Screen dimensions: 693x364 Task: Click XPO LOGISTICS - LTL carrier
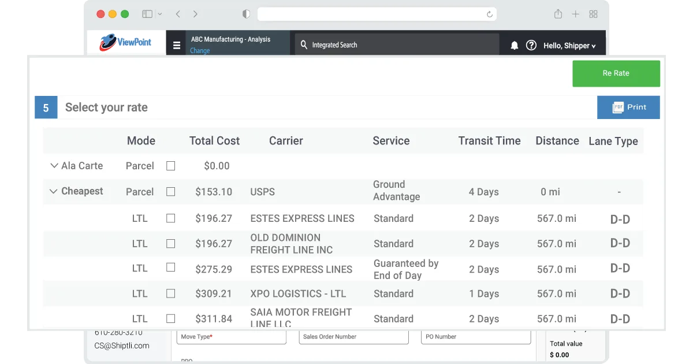[298, 294]
